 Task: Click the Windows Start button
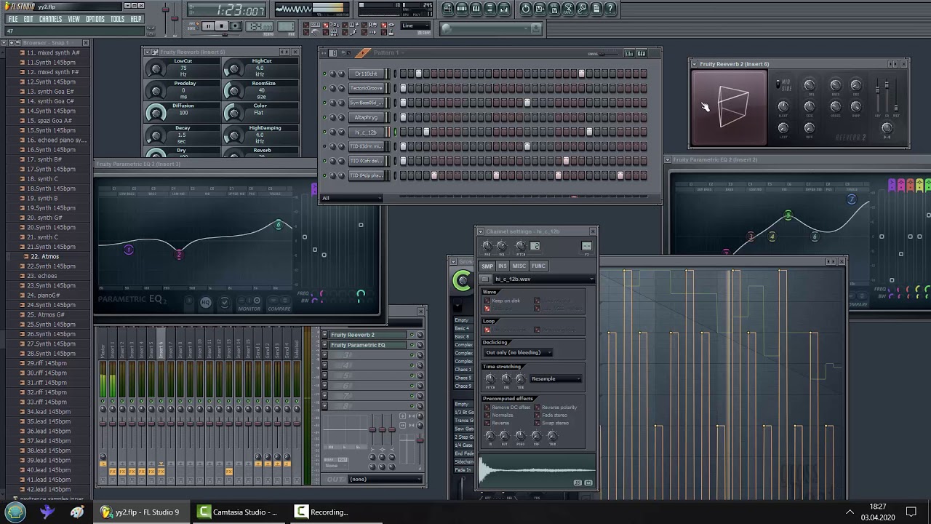pyautogui.click(x=15, y=512)
